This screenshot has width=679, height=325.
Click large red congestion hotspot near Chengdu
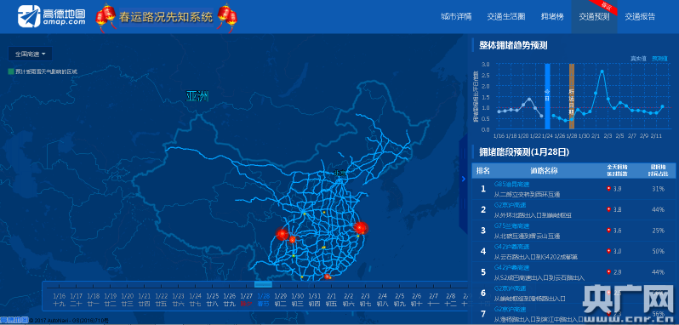[x=282, y=234]
